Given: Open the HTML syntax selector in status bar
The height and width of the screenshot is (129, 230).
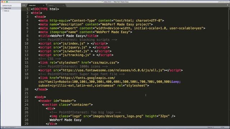Looking at the screenshot, I should point(222,128).
